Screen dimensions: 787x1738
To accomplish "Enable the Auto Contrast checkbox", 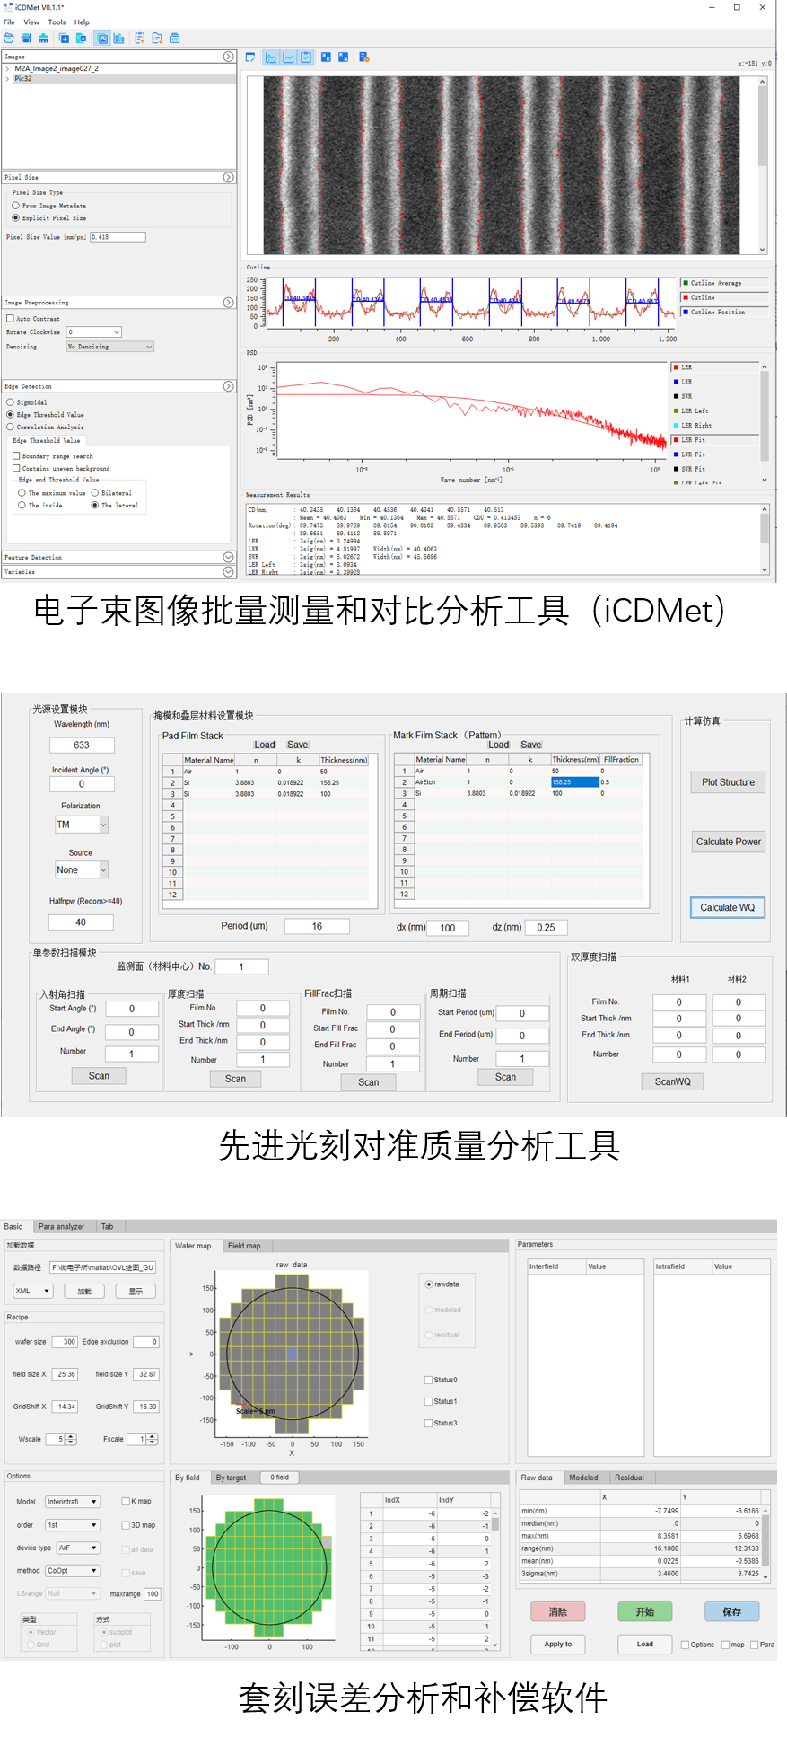I will (10, 318).
